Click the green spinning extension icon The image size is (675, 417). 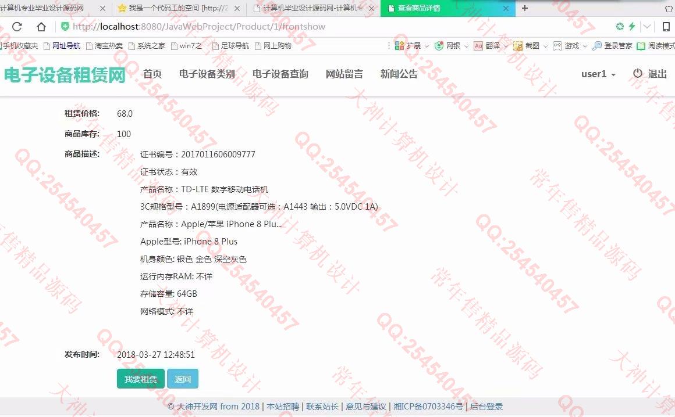point(620,27)
